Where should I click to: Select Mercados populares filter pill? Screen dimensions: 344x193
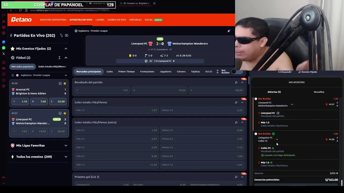(23, 66)
